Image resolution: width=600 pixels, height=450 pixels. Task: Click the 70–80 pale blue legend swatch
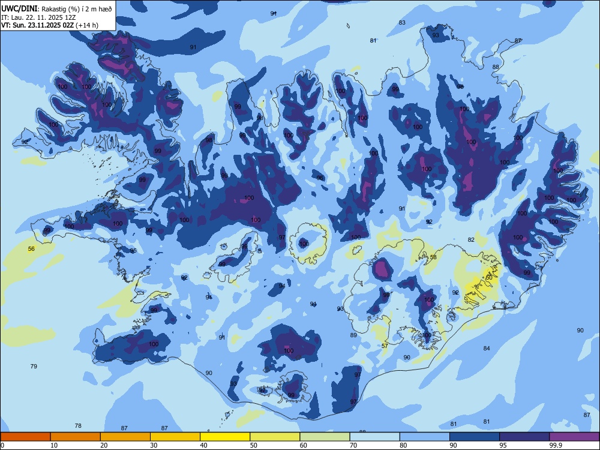click(374, 437)
